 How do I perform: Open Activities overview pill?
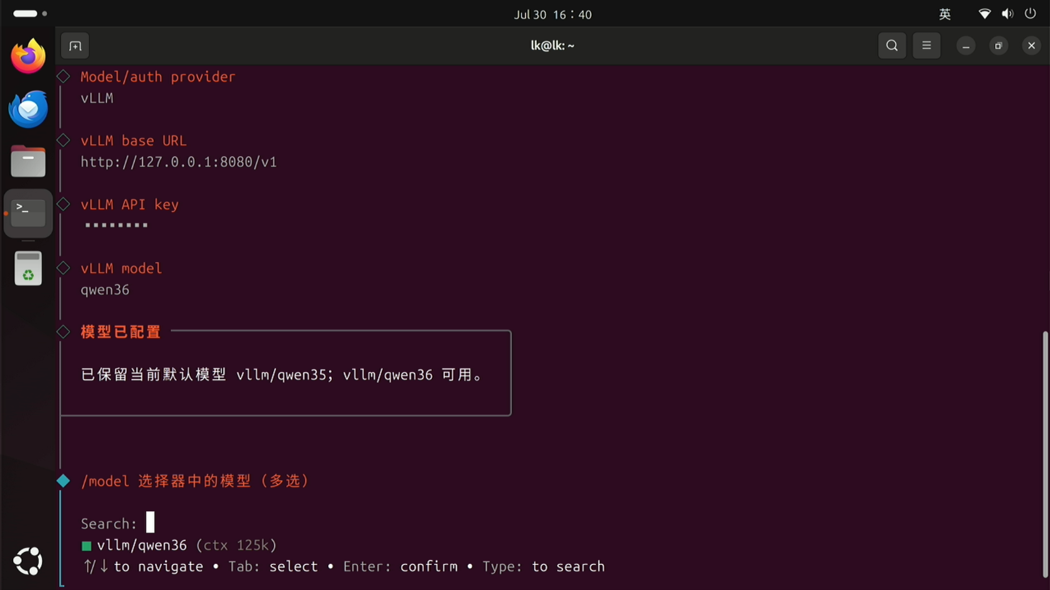tap(30, 13)
